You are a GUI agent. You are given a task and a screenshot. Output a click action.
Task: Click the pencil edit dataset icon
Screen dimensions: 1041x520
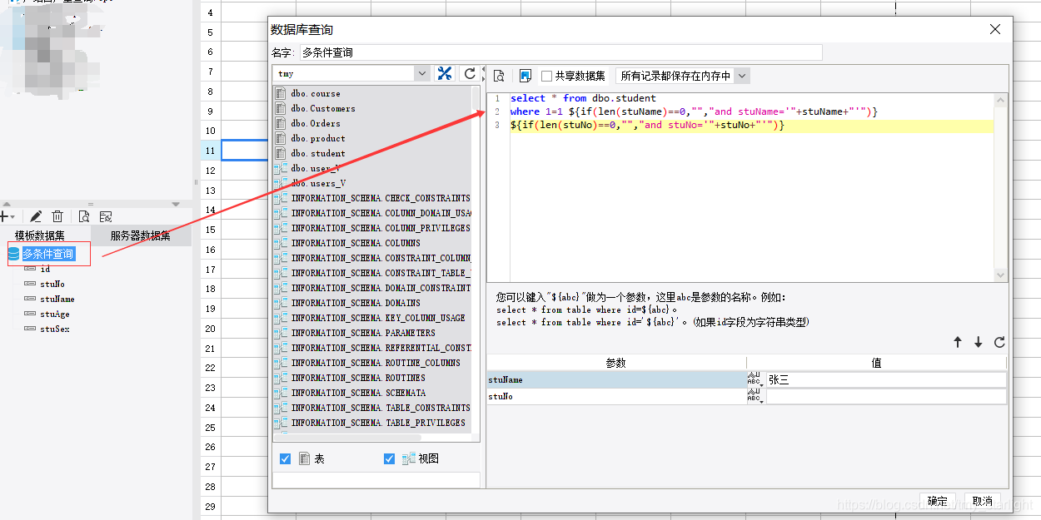pyautogui.click(x=36, y=216)
